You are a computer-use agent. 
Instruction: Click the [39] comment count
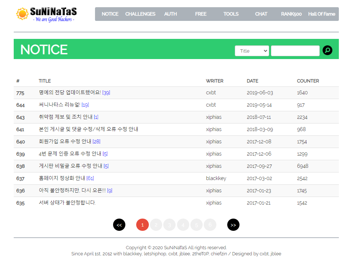(106, 93)
